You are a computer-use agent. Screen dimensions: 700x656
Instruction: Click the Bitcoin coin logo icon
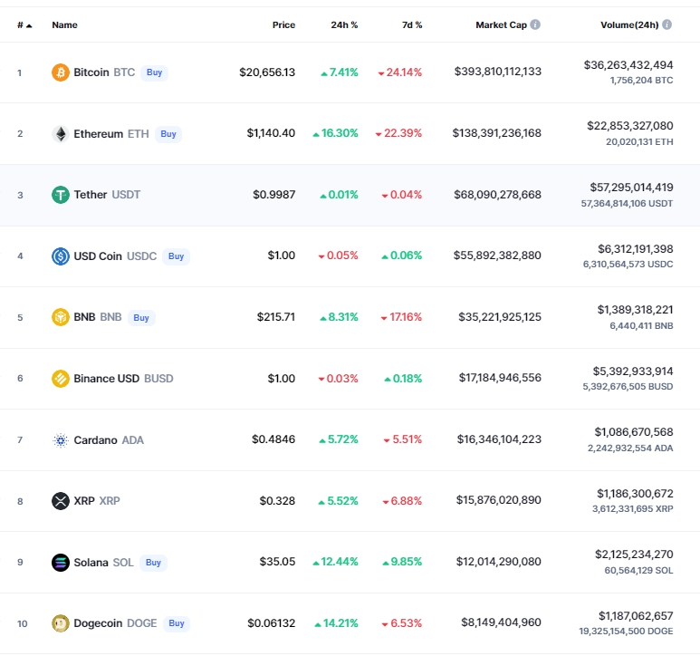coord(61,72)
